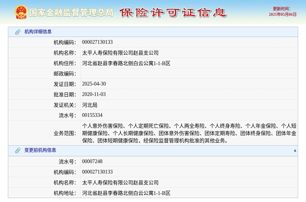
Task: Collapse the 变更前机构信息 section with the double chevron
Action: (295, 151)
